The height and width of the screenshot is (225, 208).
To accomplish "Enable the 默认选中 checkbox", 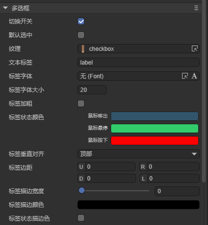I will [81, 35].
